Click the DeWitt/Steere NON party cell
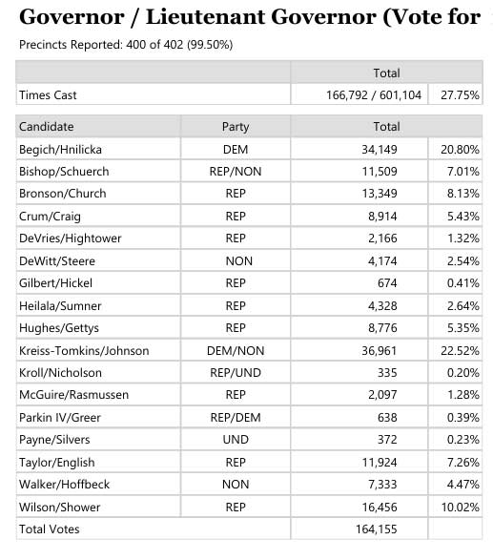 pos(236,261)
